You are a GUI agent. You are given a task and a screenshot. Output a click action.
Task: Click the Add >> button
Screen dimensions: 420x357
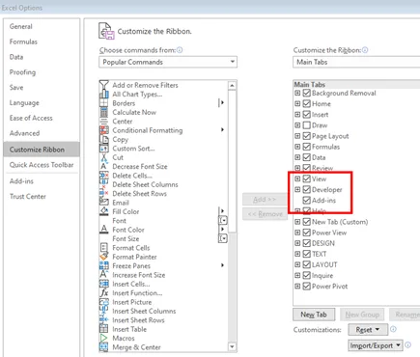tap(265, 200)
